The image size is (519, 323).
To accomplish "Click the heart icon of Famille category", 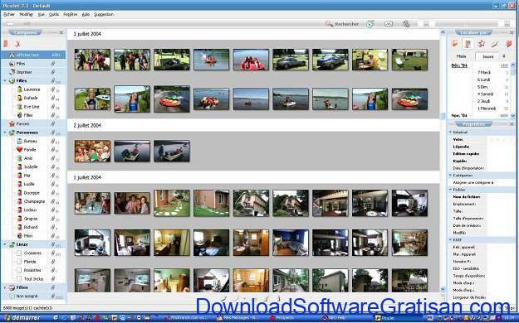I will click(x=20, y=150).
